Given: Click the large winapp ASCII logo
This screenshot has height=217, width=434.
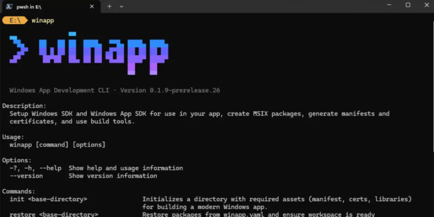Looking at the screenshot, I should [x=103, y=54].
